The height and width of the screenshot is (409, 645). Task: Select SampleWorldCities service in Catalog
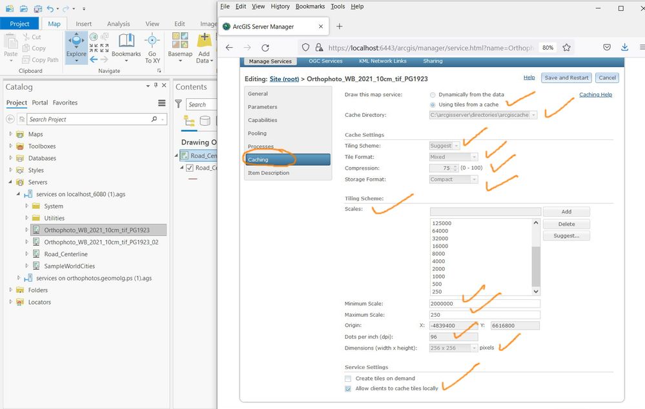[x=70, y=266]
